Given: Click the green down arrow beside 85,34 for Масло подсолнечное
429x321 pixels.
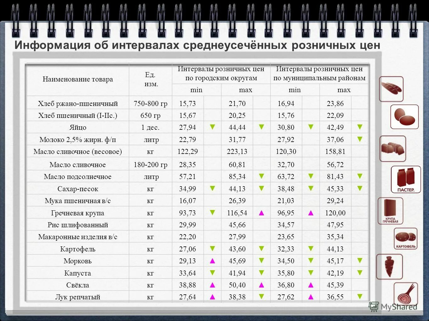Looking at the screenshot, I should (x=261, y=176).
